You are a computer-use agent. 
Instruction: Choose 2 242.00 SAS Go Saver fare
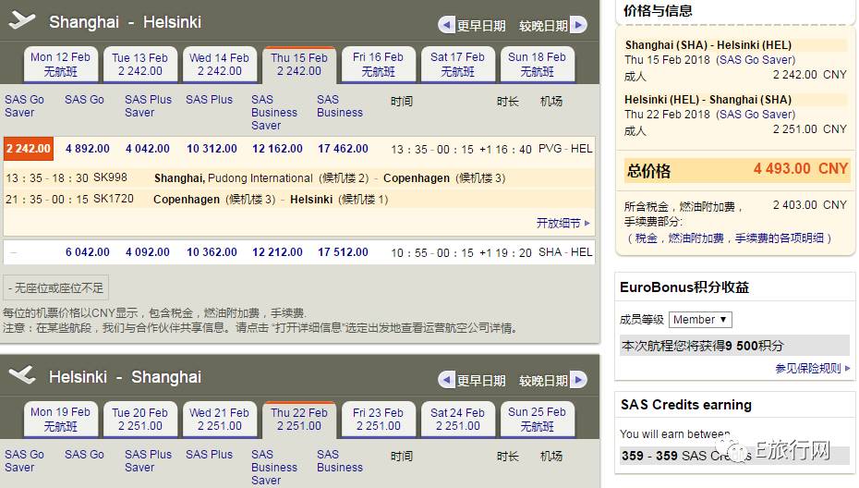pos(29,149)
